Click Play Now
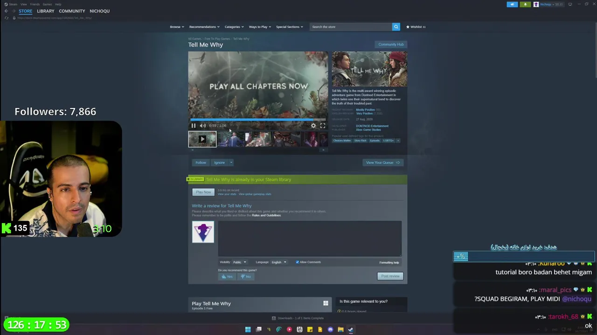The height and width of the screenshot is (335, 597). [203, 192]
